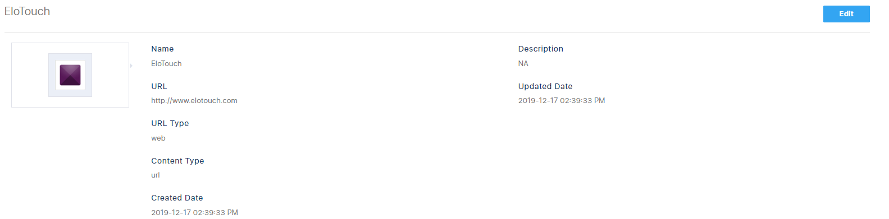The height and width of the screenshot is (219, 889).
Task: Select the EloTouch page title
Action: [27, 11]
